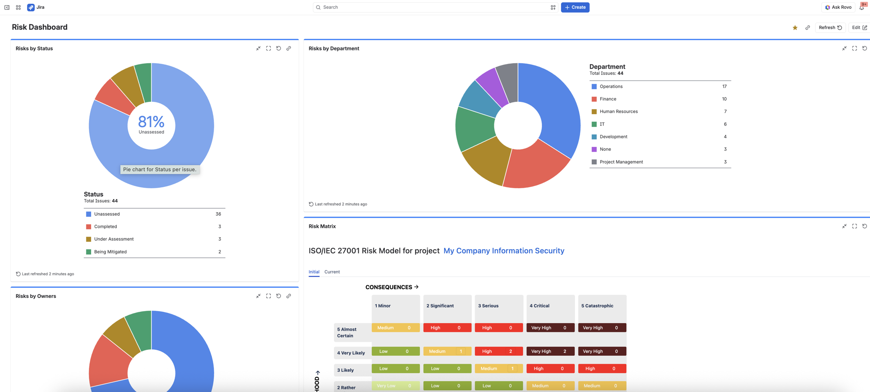Minimize the Risks by Status gadget
Image resolution: width=870 pixels, height=392 pixels.
[258, 48]
